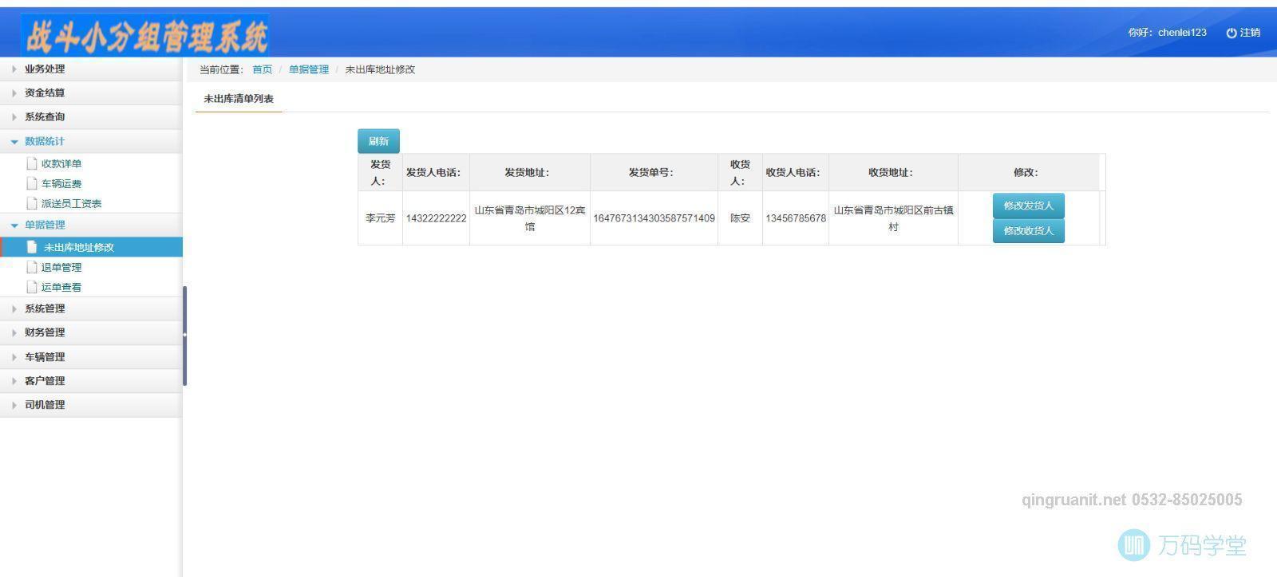Image resolution: width=1277 pixels, height=577 pixels.
Task: Click the 修改收货人 button
Action: coord(1028,230)
